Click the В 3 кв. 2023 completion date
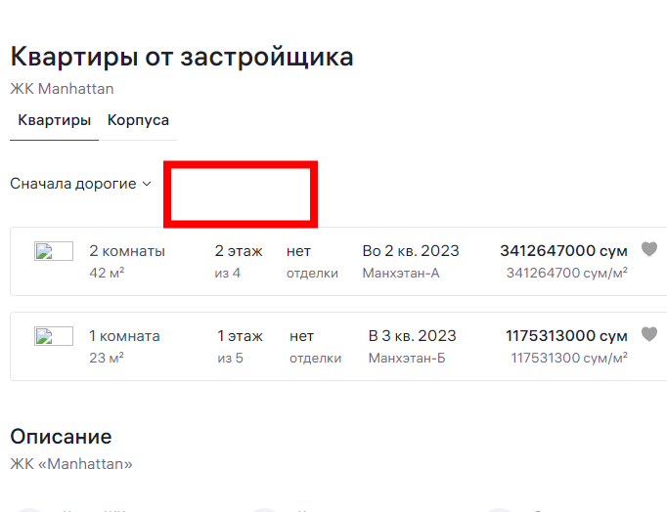Viewport: 667px width, 512px height. point(412,336)
